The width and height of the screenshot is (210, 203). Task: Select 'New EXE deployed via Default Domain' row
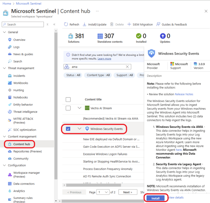[x=103, y=139]
